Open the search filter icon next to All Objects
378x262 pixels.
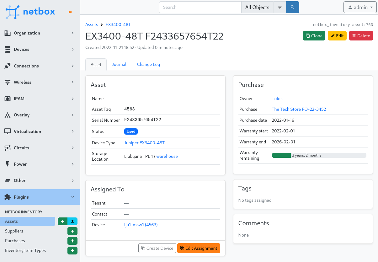[279, 7]
